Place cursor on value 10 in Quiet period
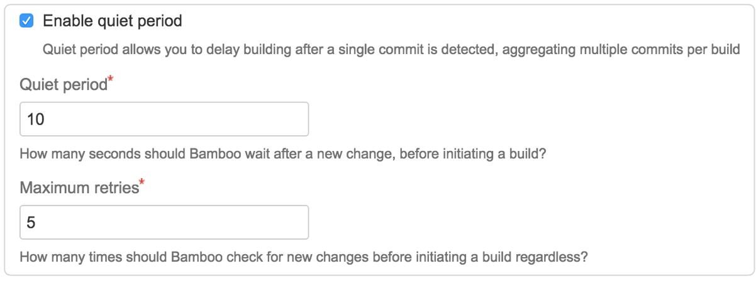Screen dimensions: 756x283 pos(36,119)
